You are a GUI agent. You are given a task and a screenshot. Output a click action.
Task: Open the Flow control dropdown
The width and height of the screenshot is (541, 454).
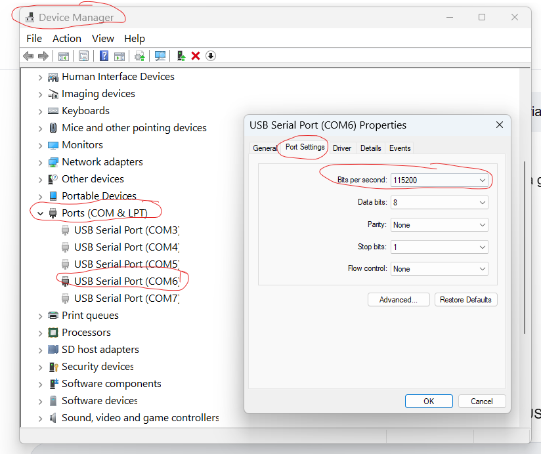point(439,268)
